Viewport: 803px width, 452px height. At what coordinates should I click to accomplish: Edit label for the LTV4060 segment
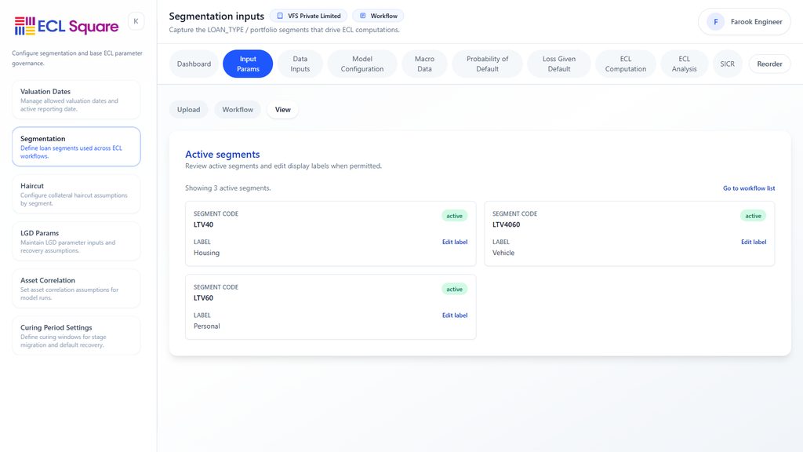(x=754, y=242)
